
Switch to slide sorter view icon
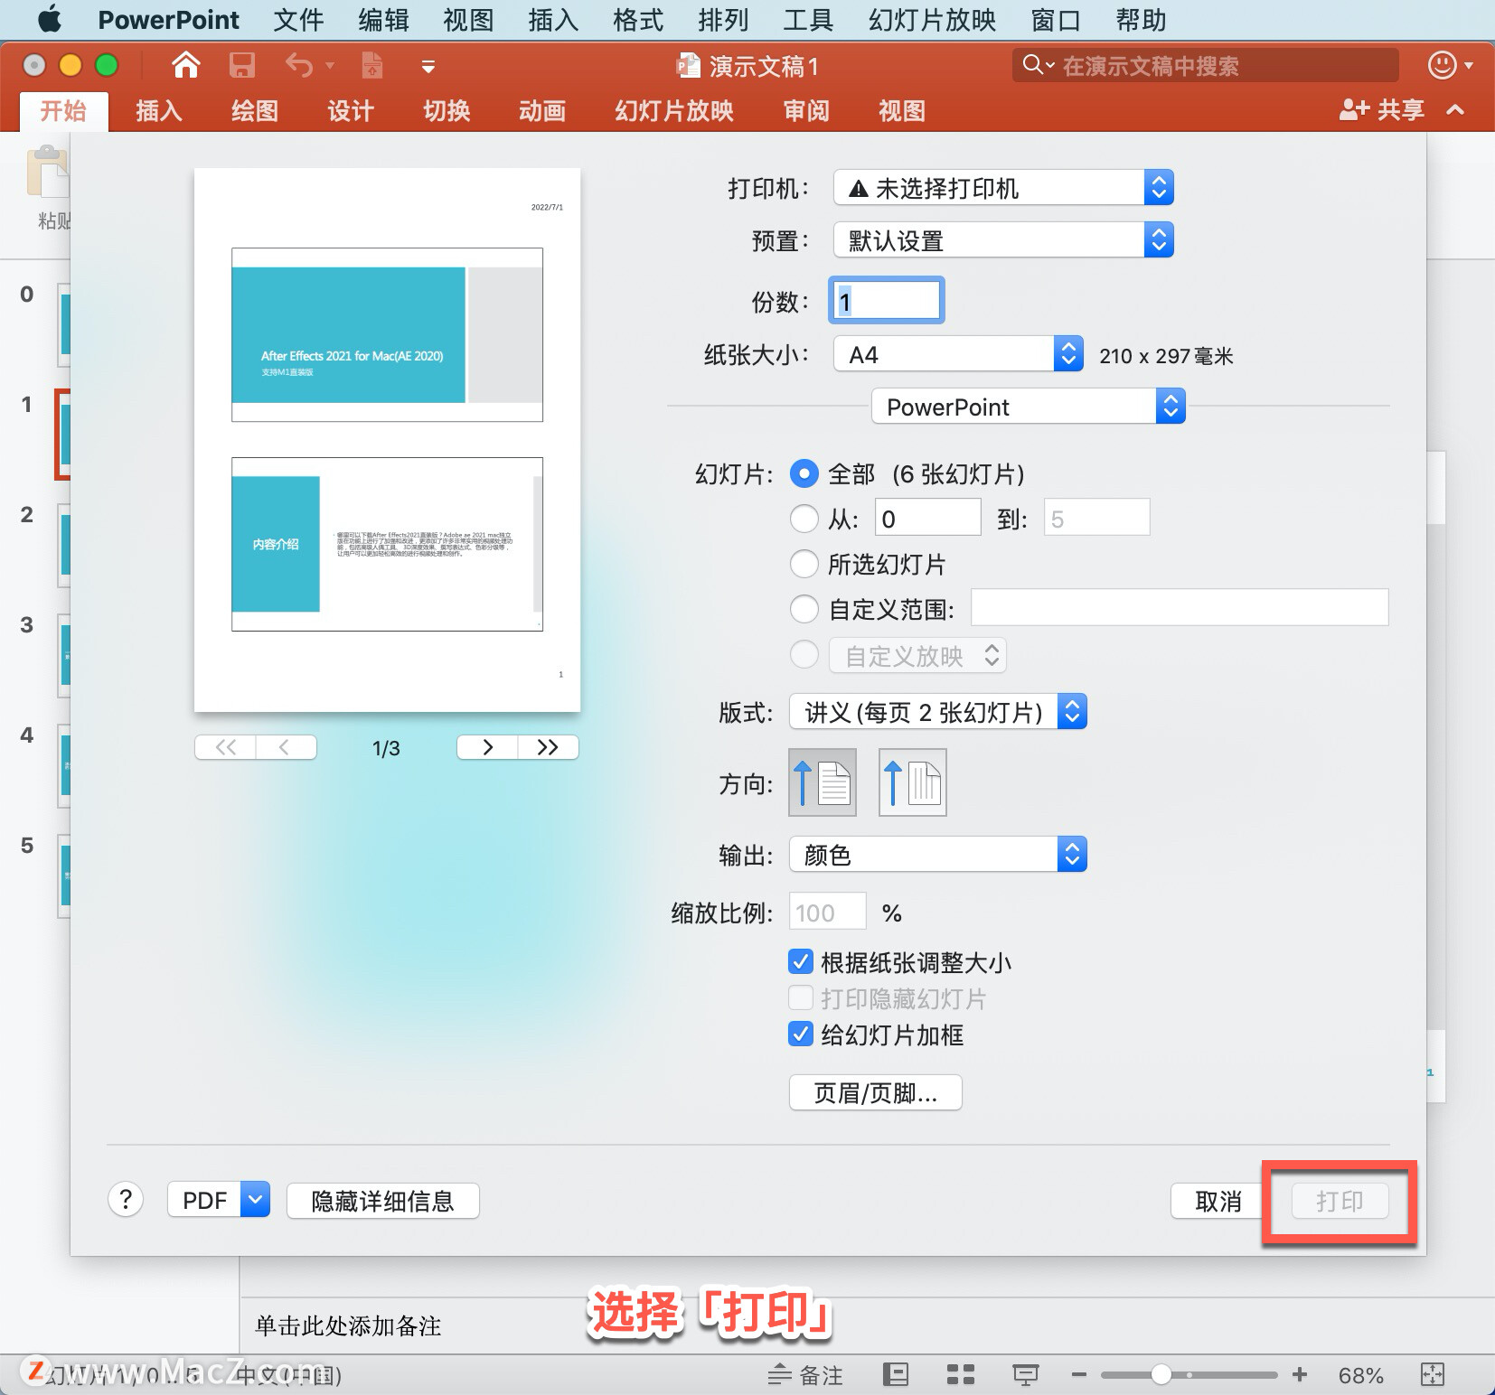point(960,1375)
